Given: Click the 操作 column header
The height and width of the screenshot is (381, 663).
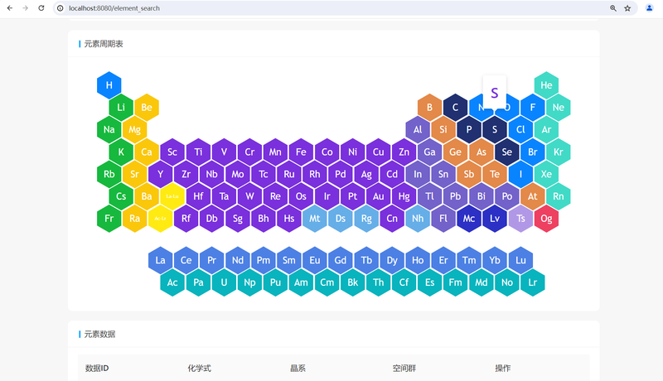Looking at the screenshot, I should click(503, 369).
